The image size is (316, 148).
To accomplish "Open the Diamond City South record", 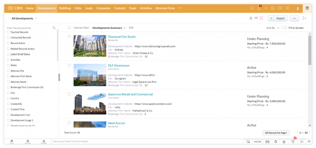I will click(122, 37).
